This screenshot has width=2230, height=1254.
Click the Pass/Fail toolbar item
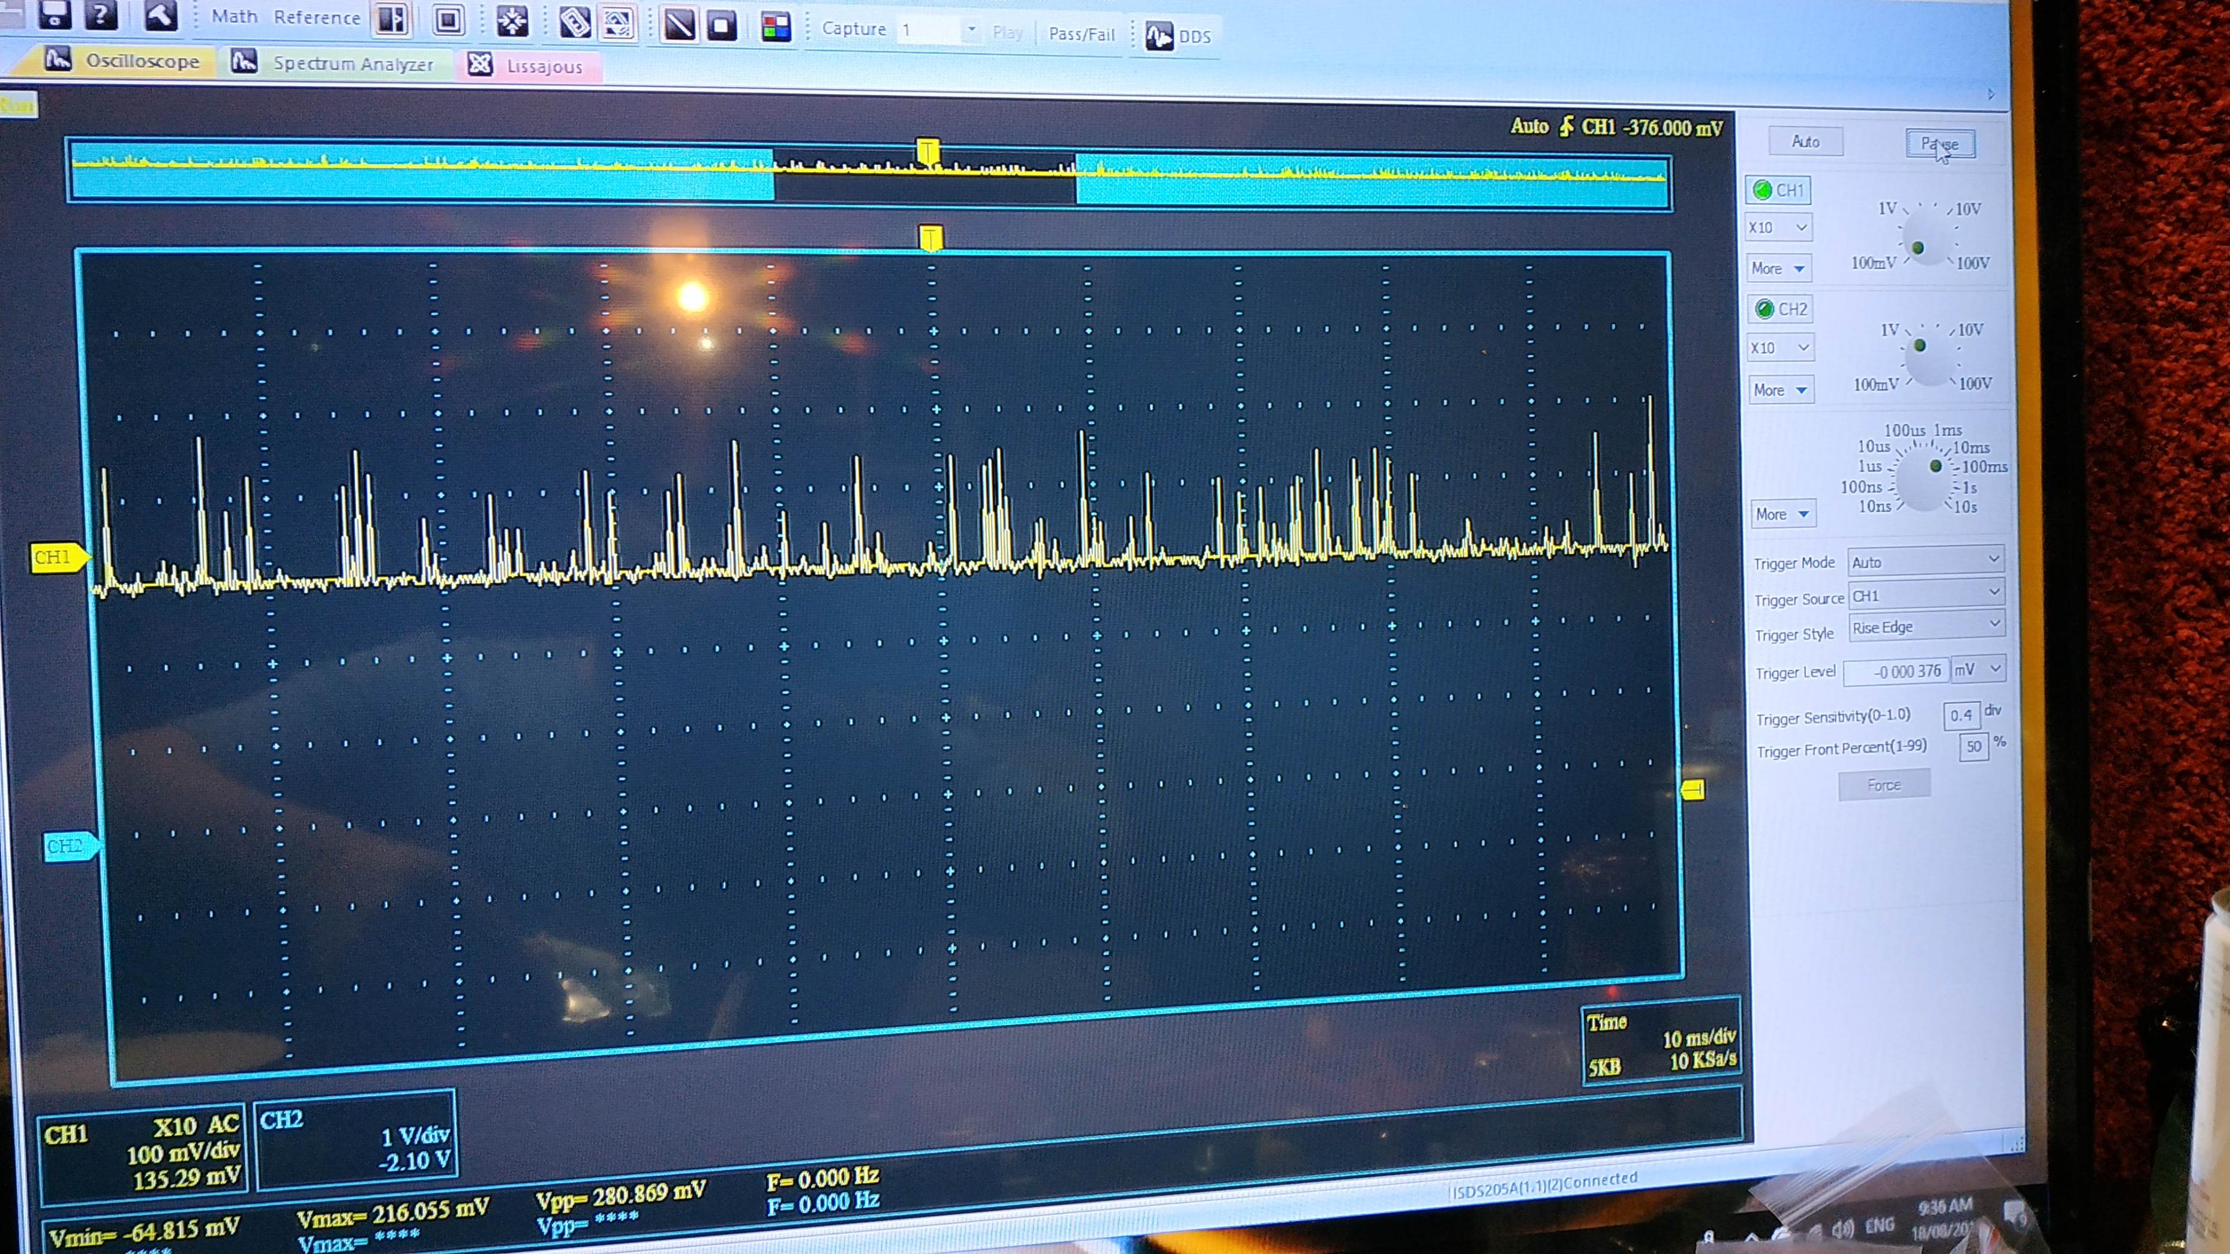click(x=1081, y=34)
